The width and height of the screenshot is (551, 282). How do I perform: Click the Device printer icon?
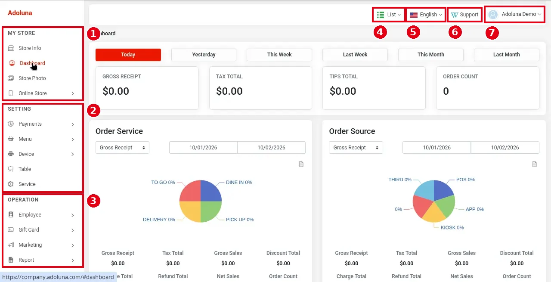tap(11, 154)
